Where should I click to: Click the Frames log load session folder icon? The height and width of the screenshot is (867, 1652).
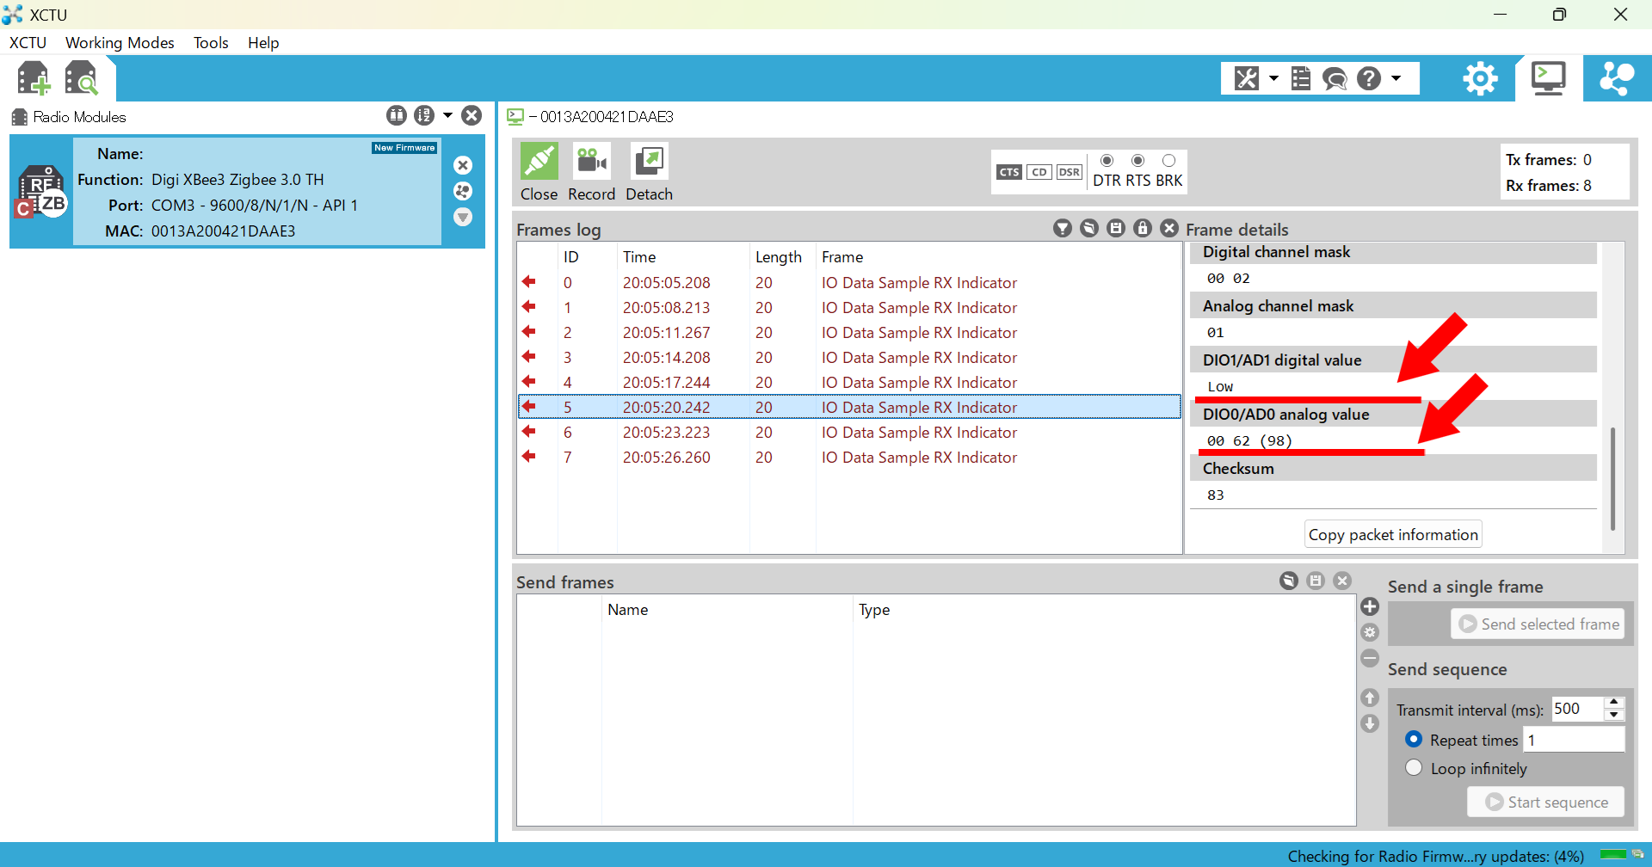1089,228
